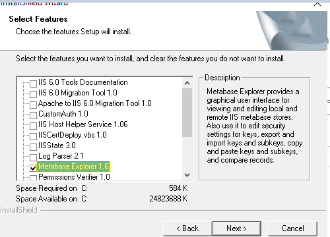The height and width of the screenshot is (237, 330).
Task: Select Apache to IIS 6.0 Migration Tool label
Action: click(x=95, y=103)
